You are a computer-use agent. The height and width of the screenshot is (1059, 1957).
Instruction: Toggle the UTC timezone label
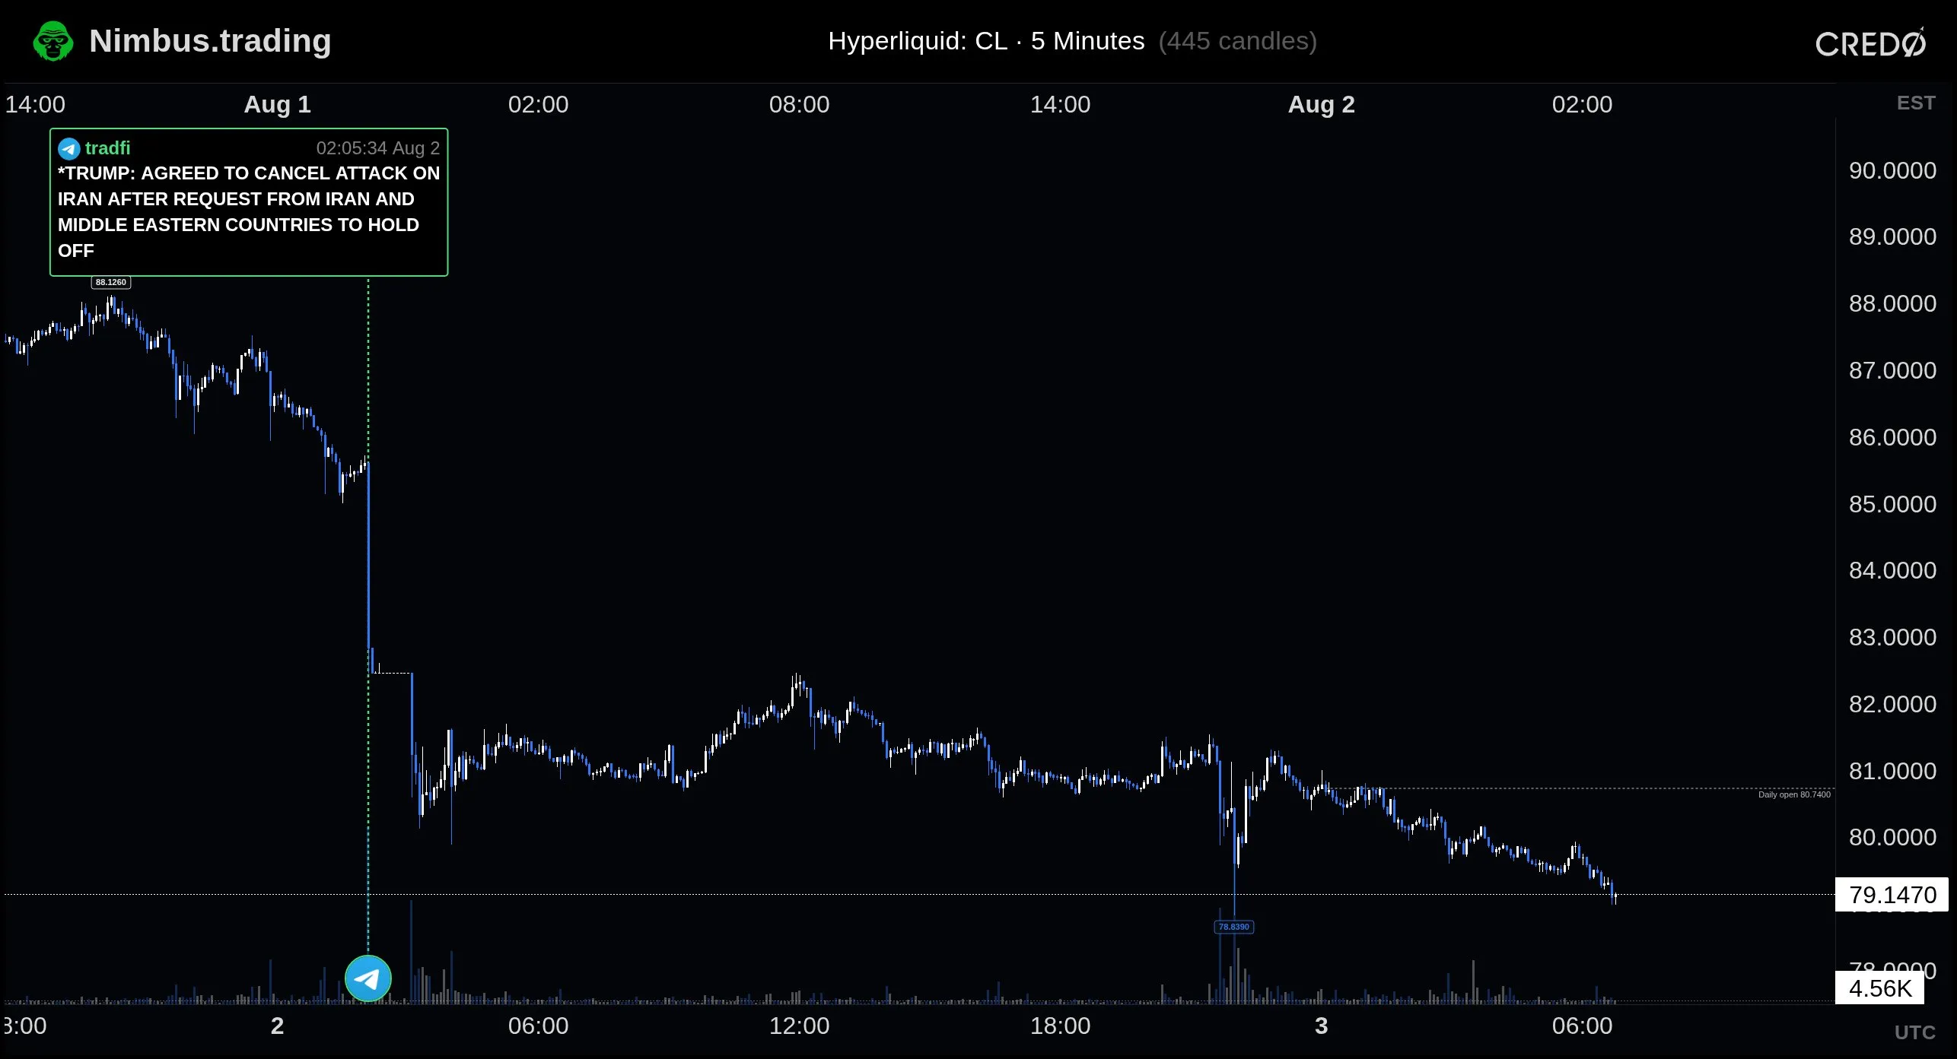point(1914,1032)
